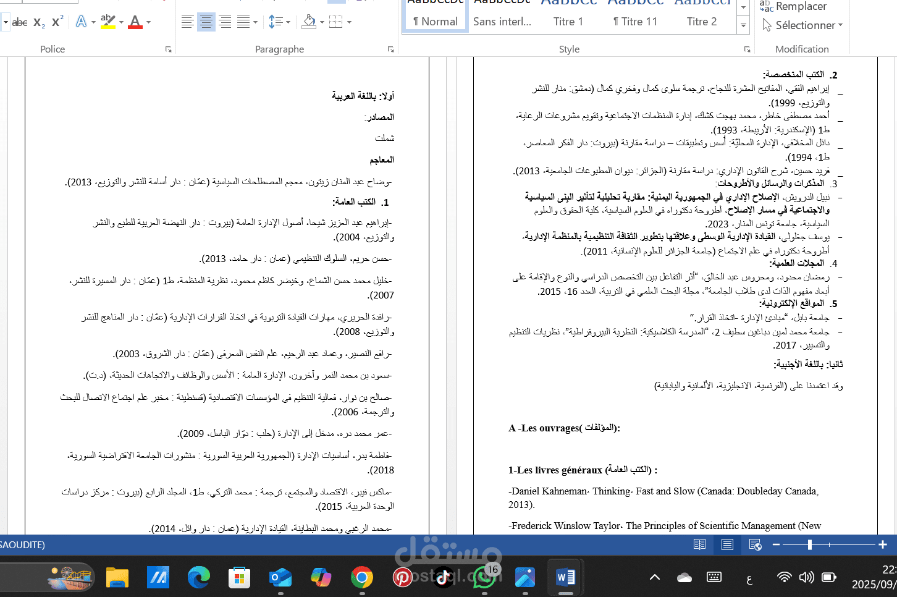Apply red font color
Image resolution: width=897 pixels, height=597 pixels.
pos(135,22)
